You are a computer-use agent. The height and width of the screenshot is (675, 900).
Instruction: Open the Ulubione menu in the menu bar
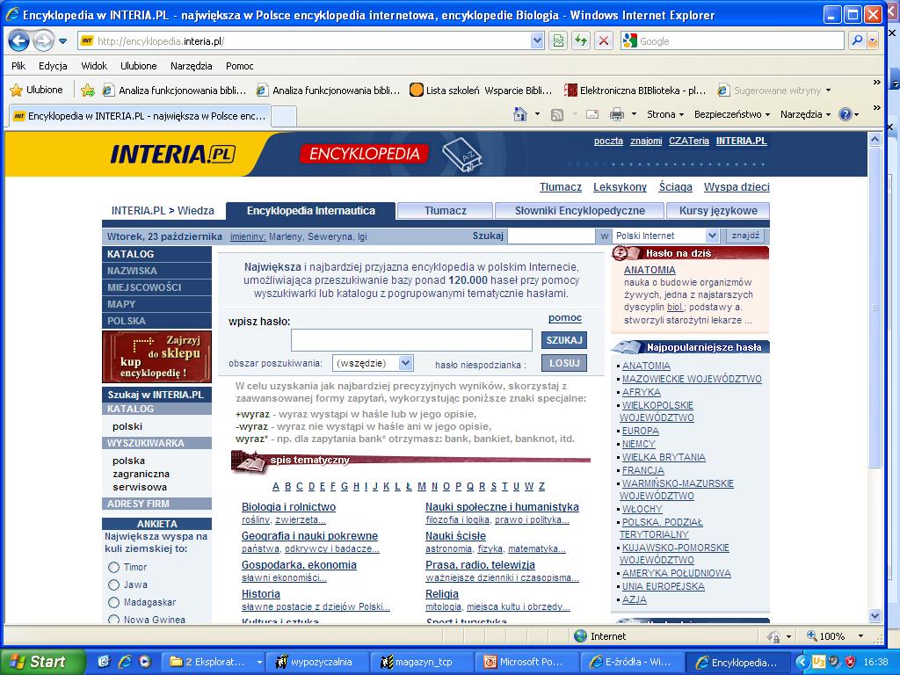point(138,66)
